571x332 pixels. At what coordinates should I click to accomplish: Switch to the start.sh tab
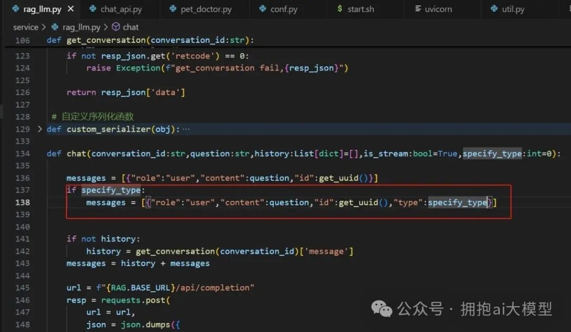[x=361, y=8]
